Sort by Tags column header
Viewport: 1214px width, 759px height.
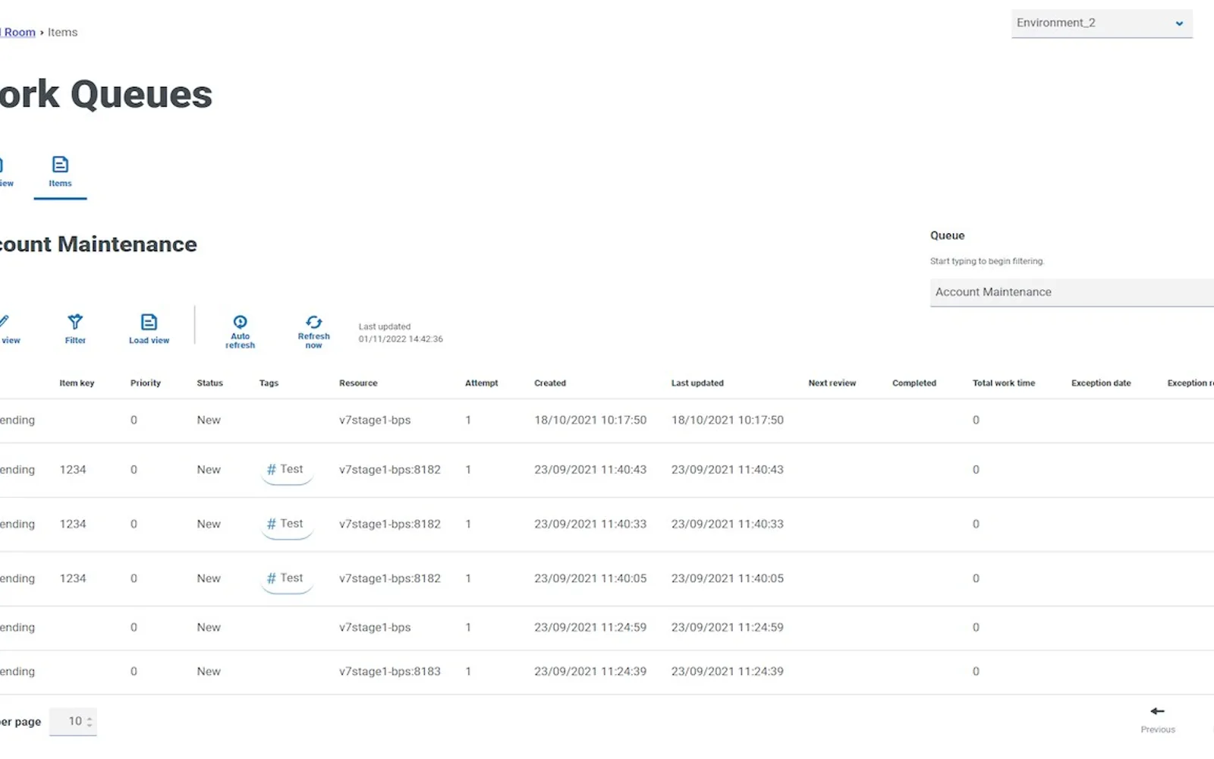pyautogui.click(x=269, y=383)
